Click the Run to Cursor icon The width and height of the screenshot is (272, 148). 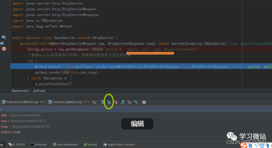[x=136, y=102]
